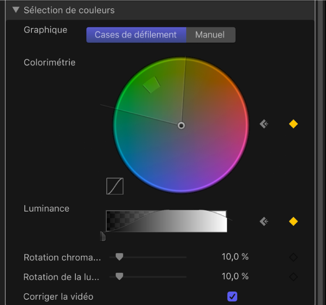Collapse the Sélection de couleurs section
The image size is (326, 305).
tap(16, 10)
